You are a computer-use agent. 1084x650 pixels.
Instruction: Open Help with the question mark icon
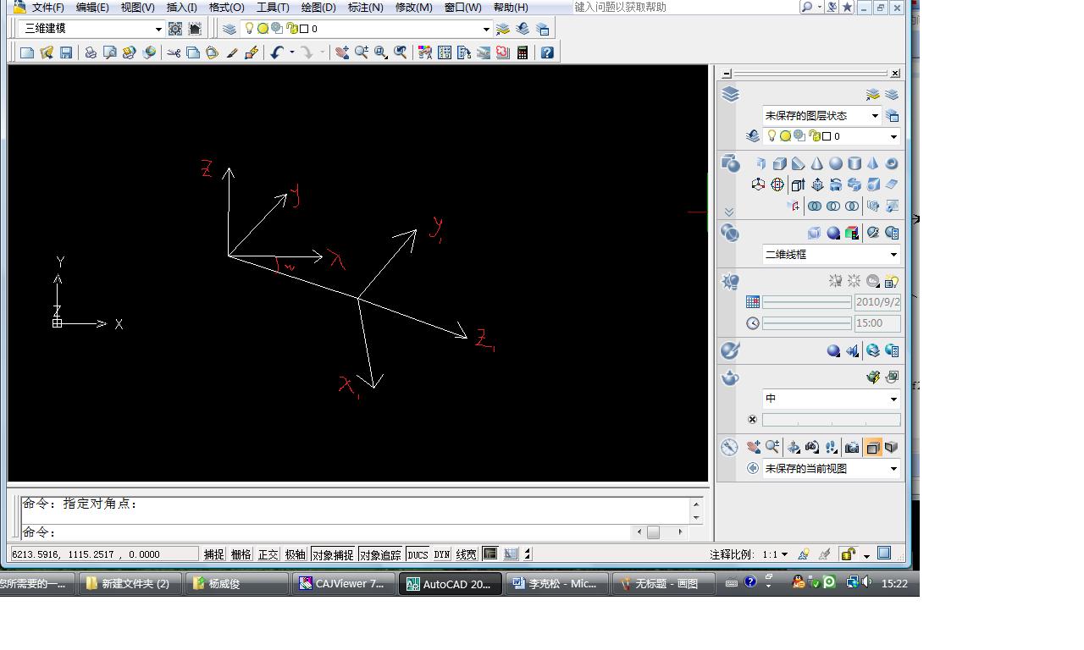tap(547, 52)
